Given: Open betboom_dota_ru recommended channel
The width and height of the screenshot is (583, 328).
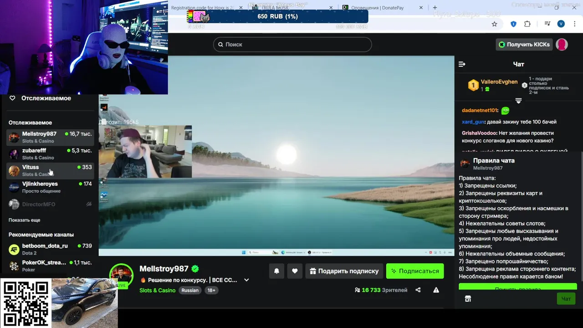Looking at the screenshot, I should 50,249.
